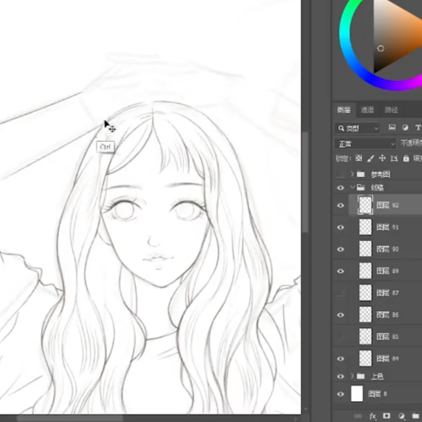Click the canvas horizontal scrollbar thumb
The image size is (422, 422).
(70, 418)
